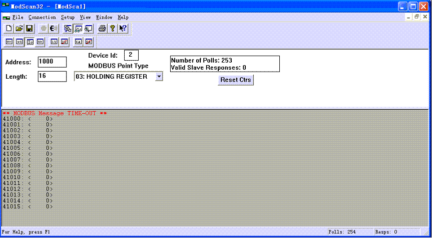Click the grayed-out Connect toolbar icon
Screen dimensions: 432x238
pyautogui.click(x=44, y=29)
